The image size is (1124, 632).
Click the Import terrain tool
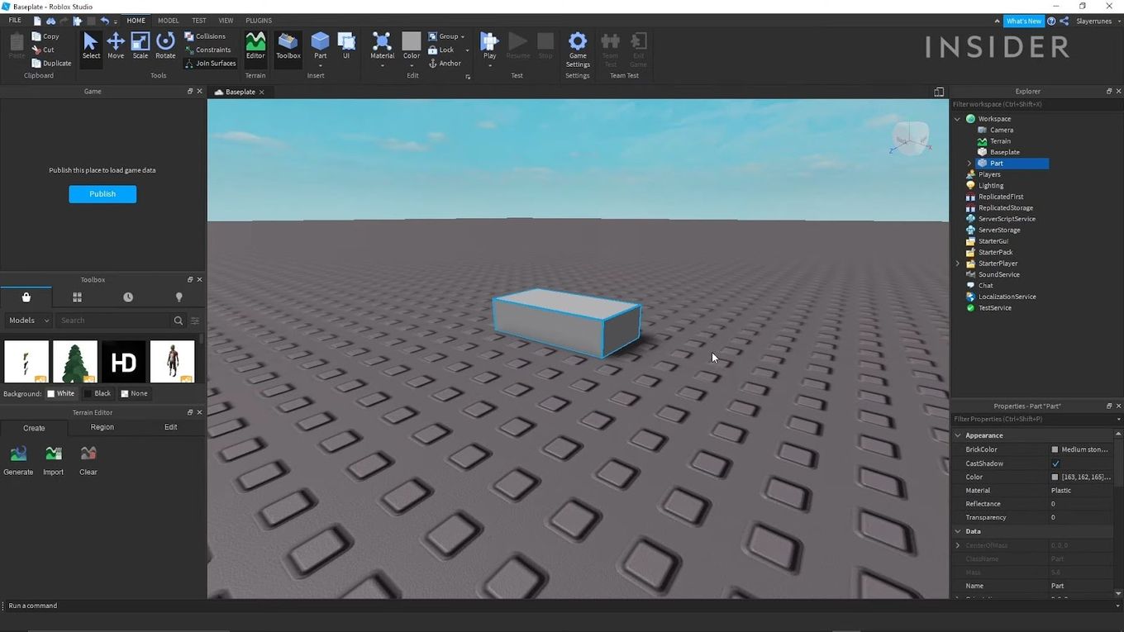pyautogui.click(x=54, y=460)
